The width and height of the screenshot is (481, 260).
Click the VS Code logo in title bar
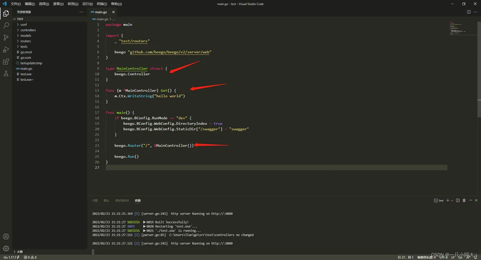(x=4, y=4)
